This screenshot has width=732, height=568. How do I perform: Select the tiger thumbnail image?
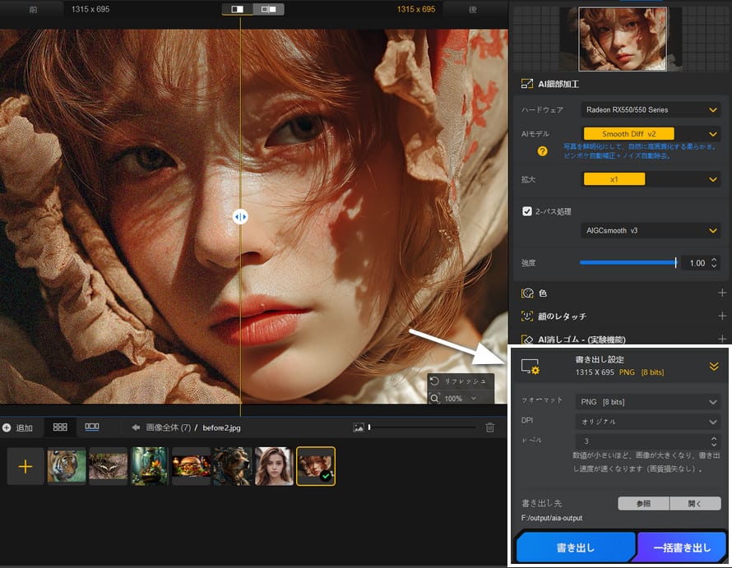point(67,467)
